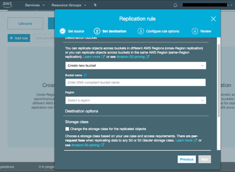Open the Lifecycle tab in background page
Viewport: 235px width, 172px height.
(x=25, y=24)
